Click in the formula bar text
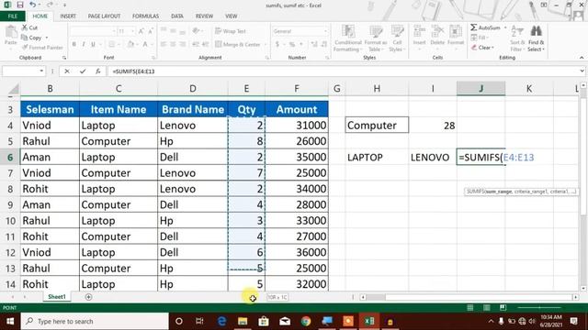The image size is (588, 330). pos(133,71)
